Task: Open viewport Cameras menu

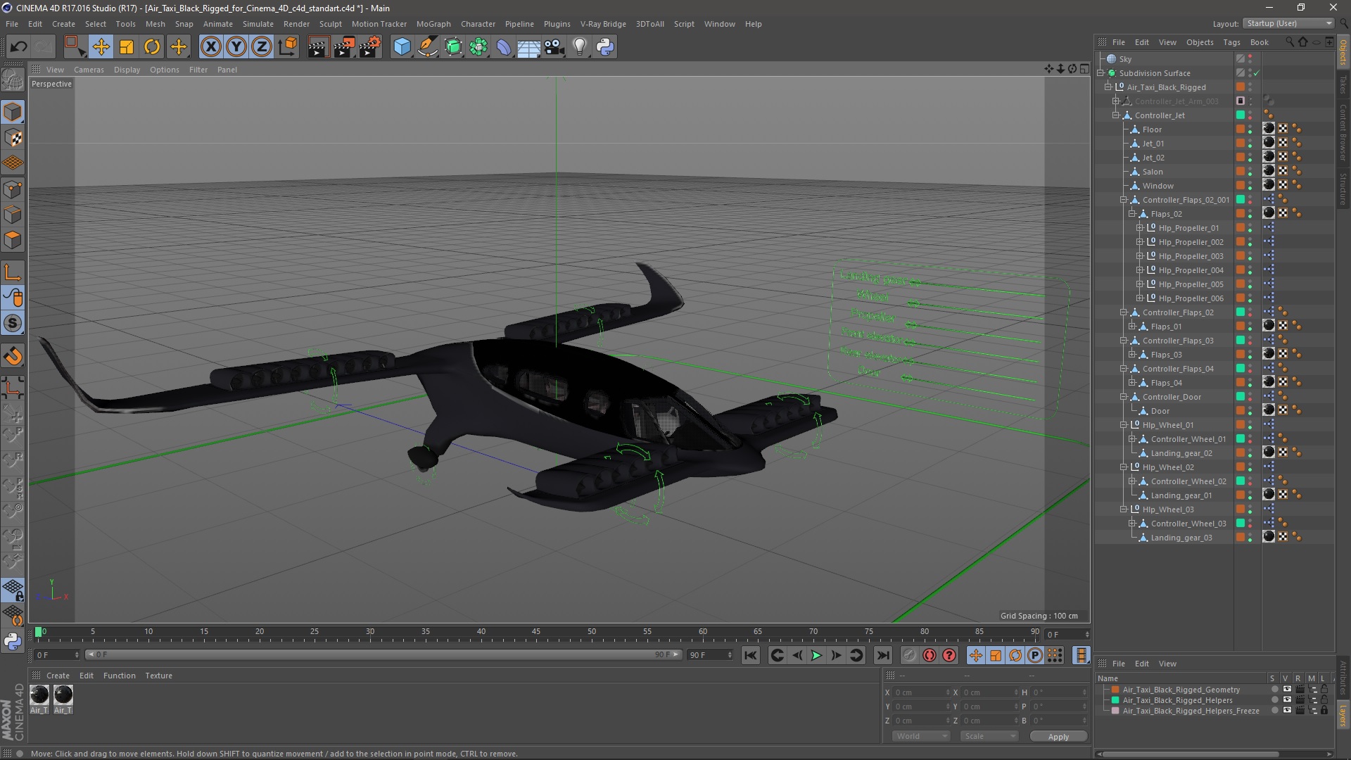Action: pyautogui.click(x=89, y=70)
